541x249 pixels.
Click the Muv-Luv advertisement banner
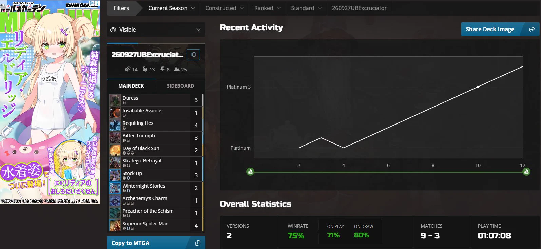click(50, 102)
